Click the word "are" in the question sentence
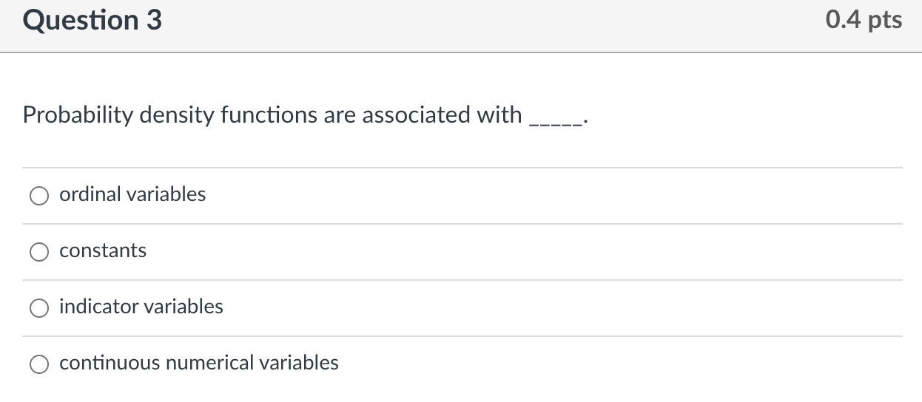 340,115
